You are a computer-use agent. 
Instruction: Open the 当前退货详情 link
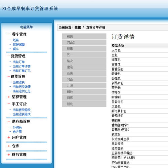22,87
